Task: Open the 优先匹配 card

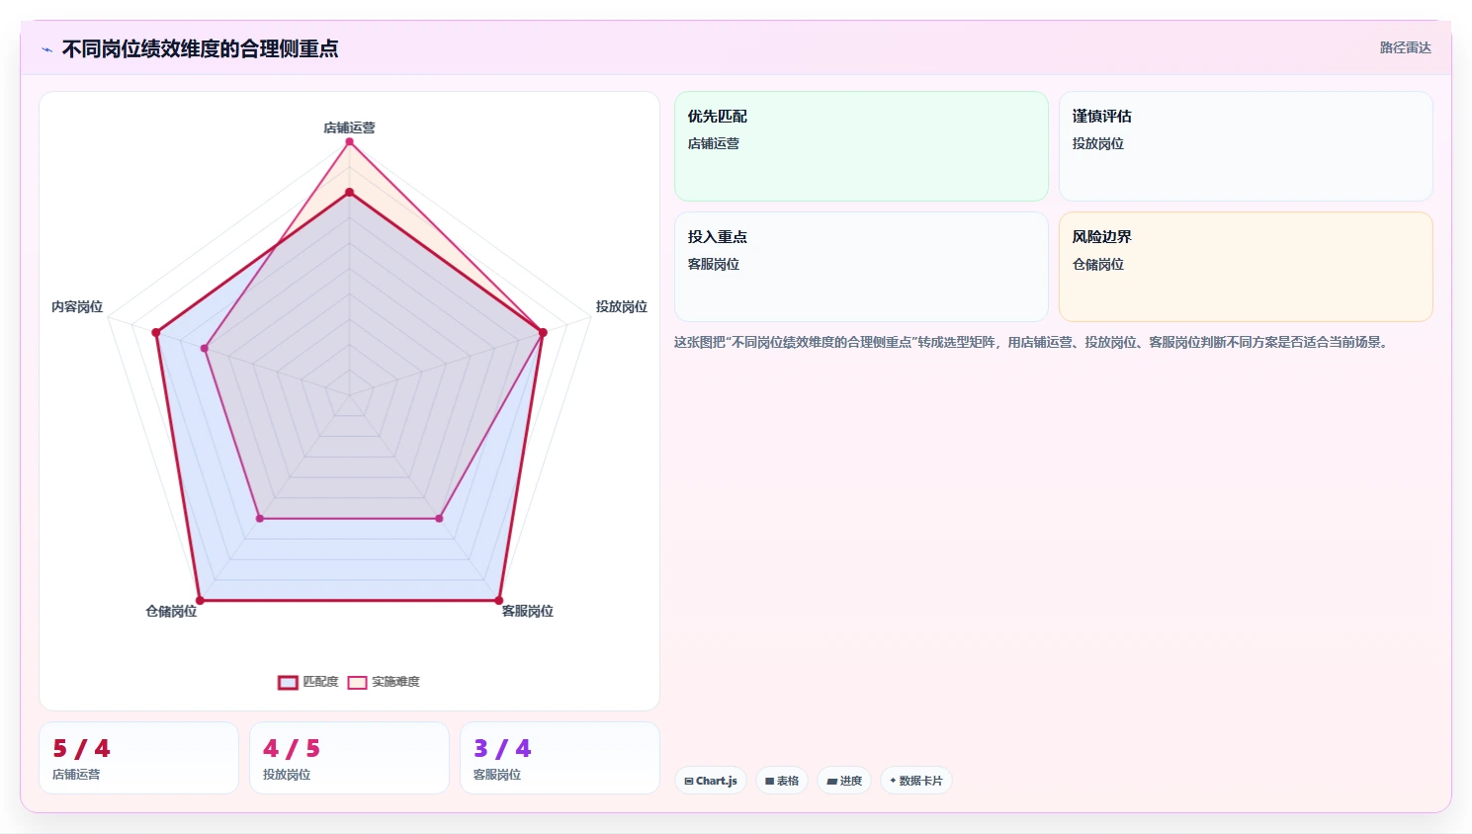Action: tap(861, 146)
